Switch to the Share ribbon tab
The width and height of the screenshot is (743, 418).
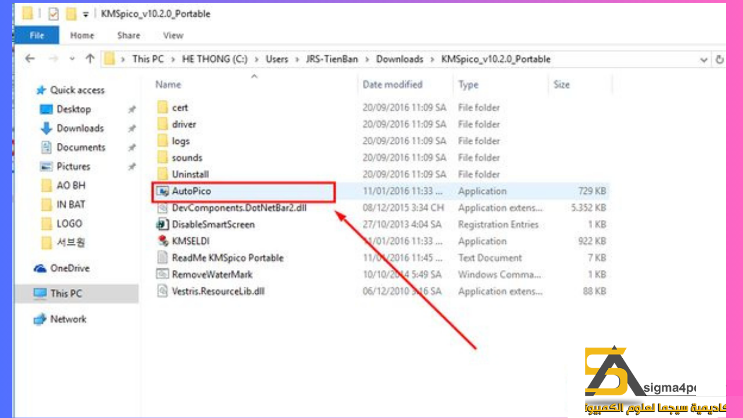[x=128, y=35]
